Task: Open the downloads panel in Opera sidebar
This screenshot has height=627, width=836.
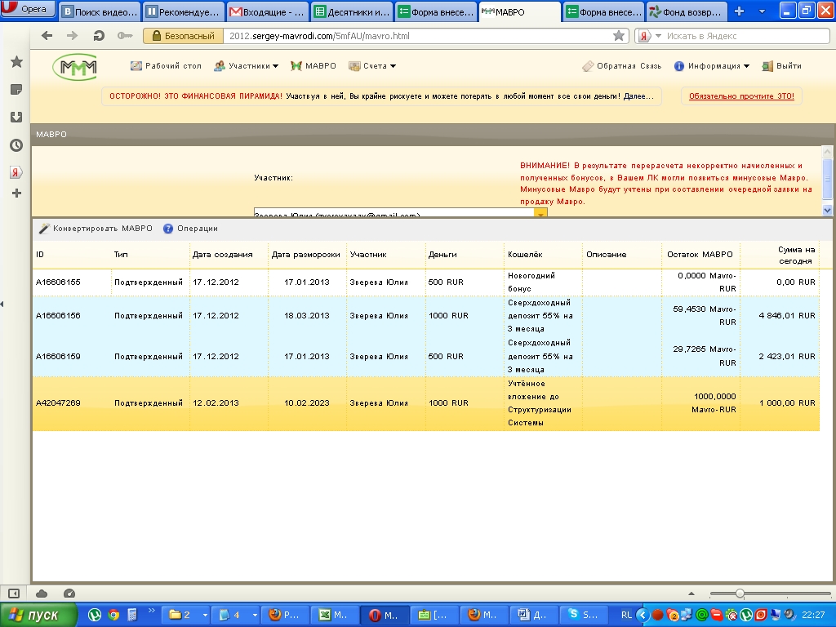Action: [x=16, y=118]
